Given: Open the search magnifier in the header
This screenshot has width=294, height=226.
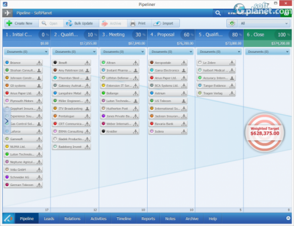Looking at the screenshot, I should [218, 13].
